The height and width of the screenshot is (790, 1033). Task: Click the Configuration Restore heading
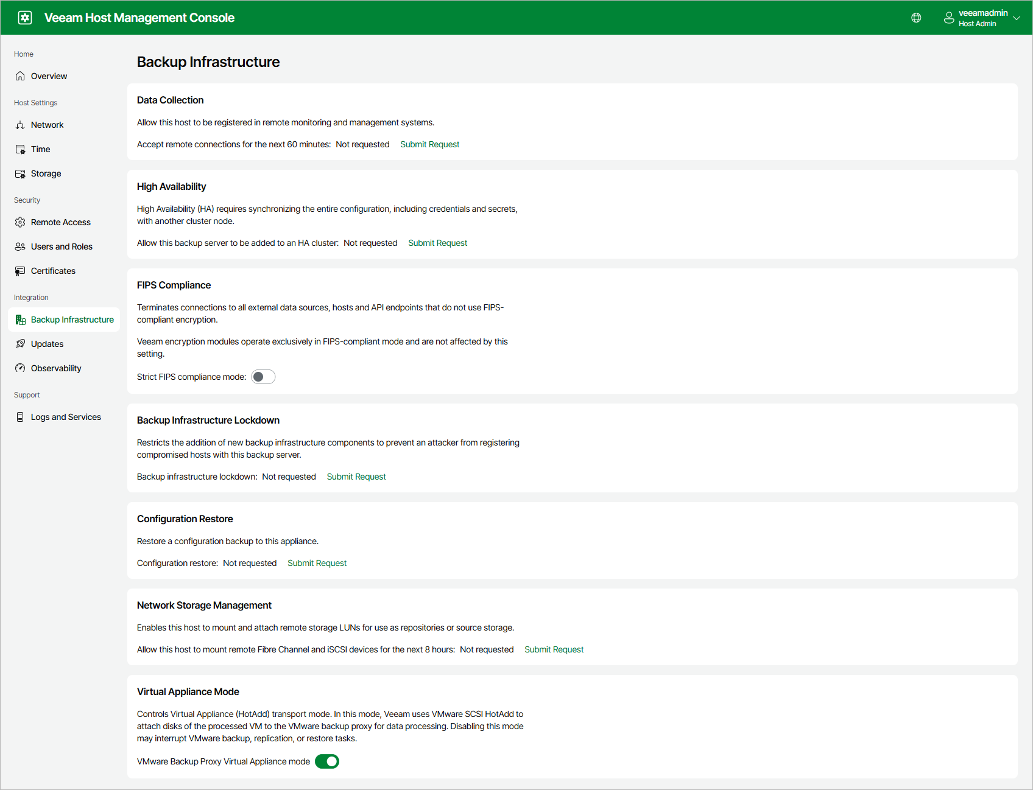click(185, 519)
